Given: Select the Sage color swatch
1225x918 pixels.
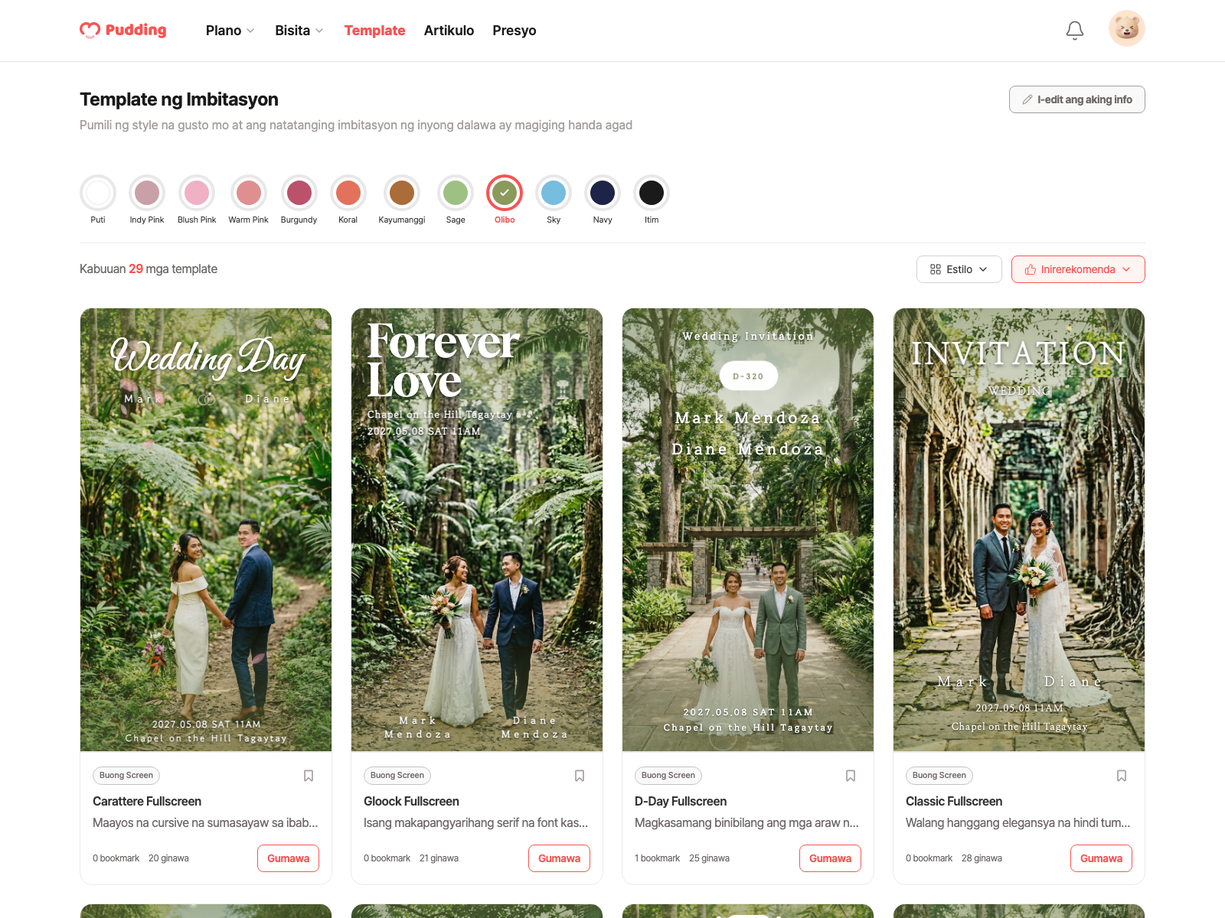Looking at the screenshot, I should [456, 193].
